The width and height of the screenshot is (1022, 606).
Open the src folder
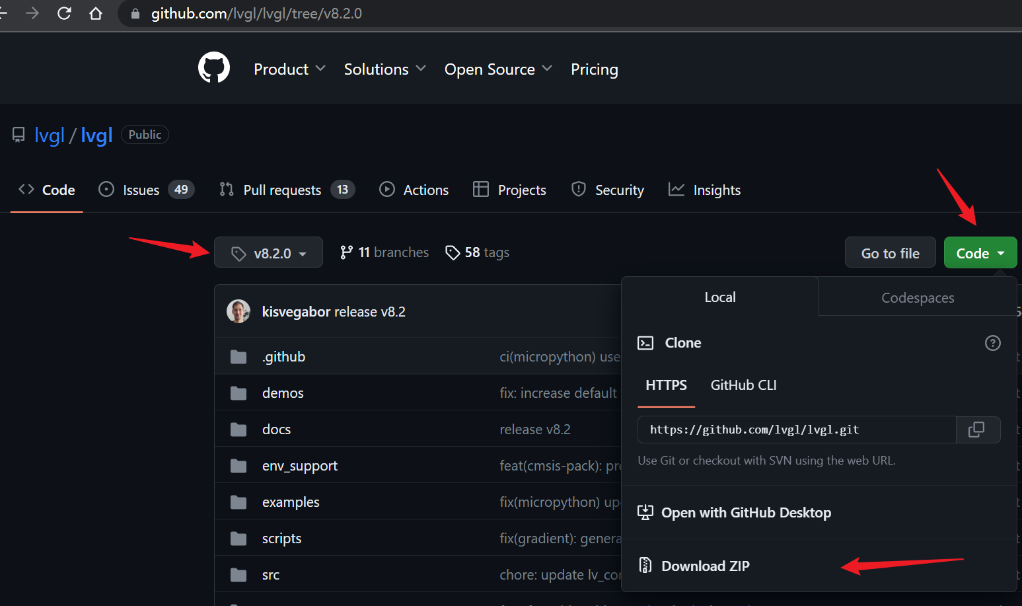271,575
